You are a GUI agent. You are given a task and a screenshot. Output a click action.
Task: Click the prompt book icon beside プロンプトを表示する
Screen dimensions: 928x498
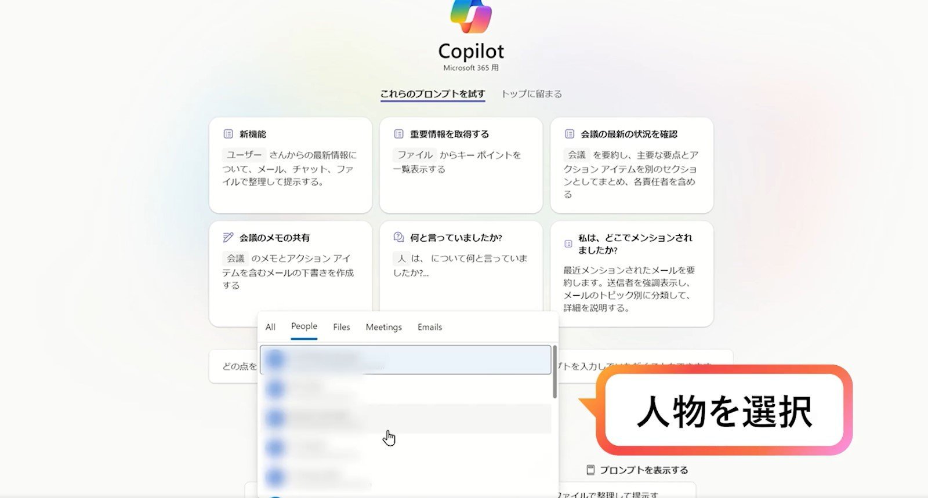coord(590,470)
